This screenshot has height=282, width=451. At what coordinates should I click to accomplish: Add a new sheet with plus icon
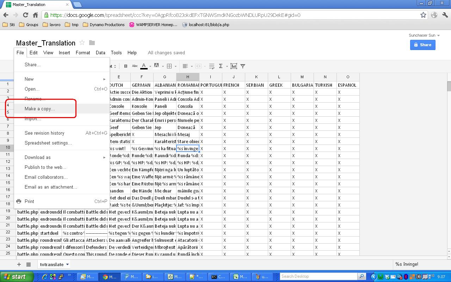tap(19, 264)
